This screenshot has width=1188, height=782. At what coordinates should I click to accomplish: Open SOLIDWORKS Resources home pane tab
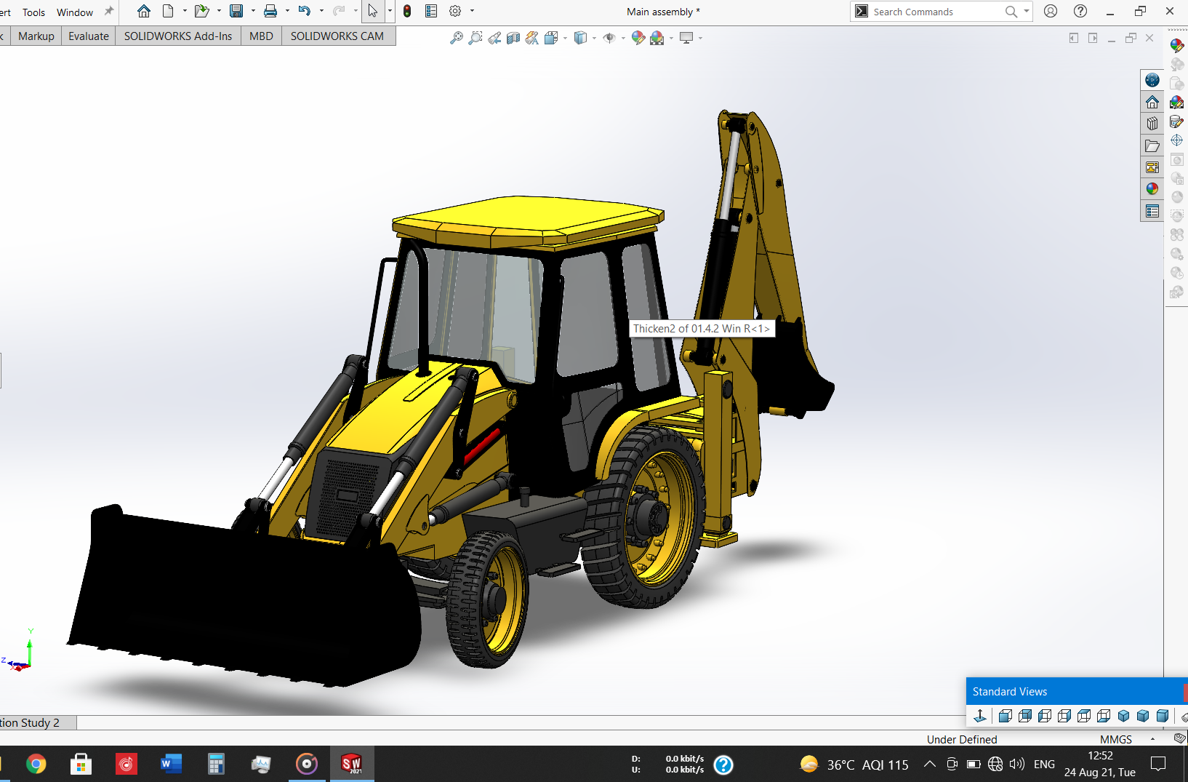tap(1152, 102)
